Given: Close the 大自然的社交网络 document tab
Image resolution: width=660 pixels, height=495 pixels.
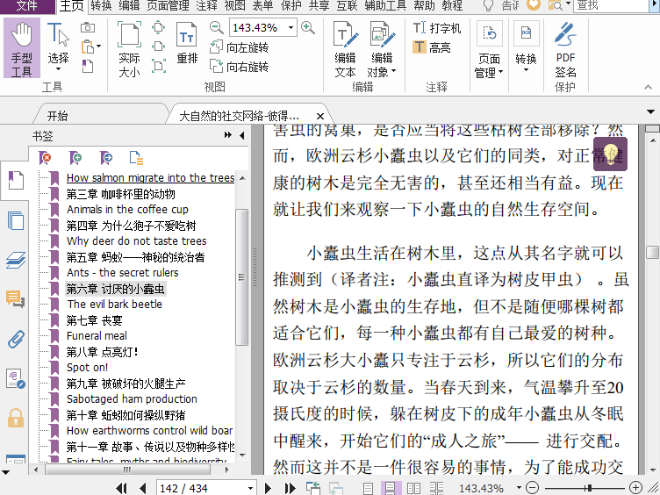Looking at the screenshot, I should pyautogui.click(x=320, y=116).
